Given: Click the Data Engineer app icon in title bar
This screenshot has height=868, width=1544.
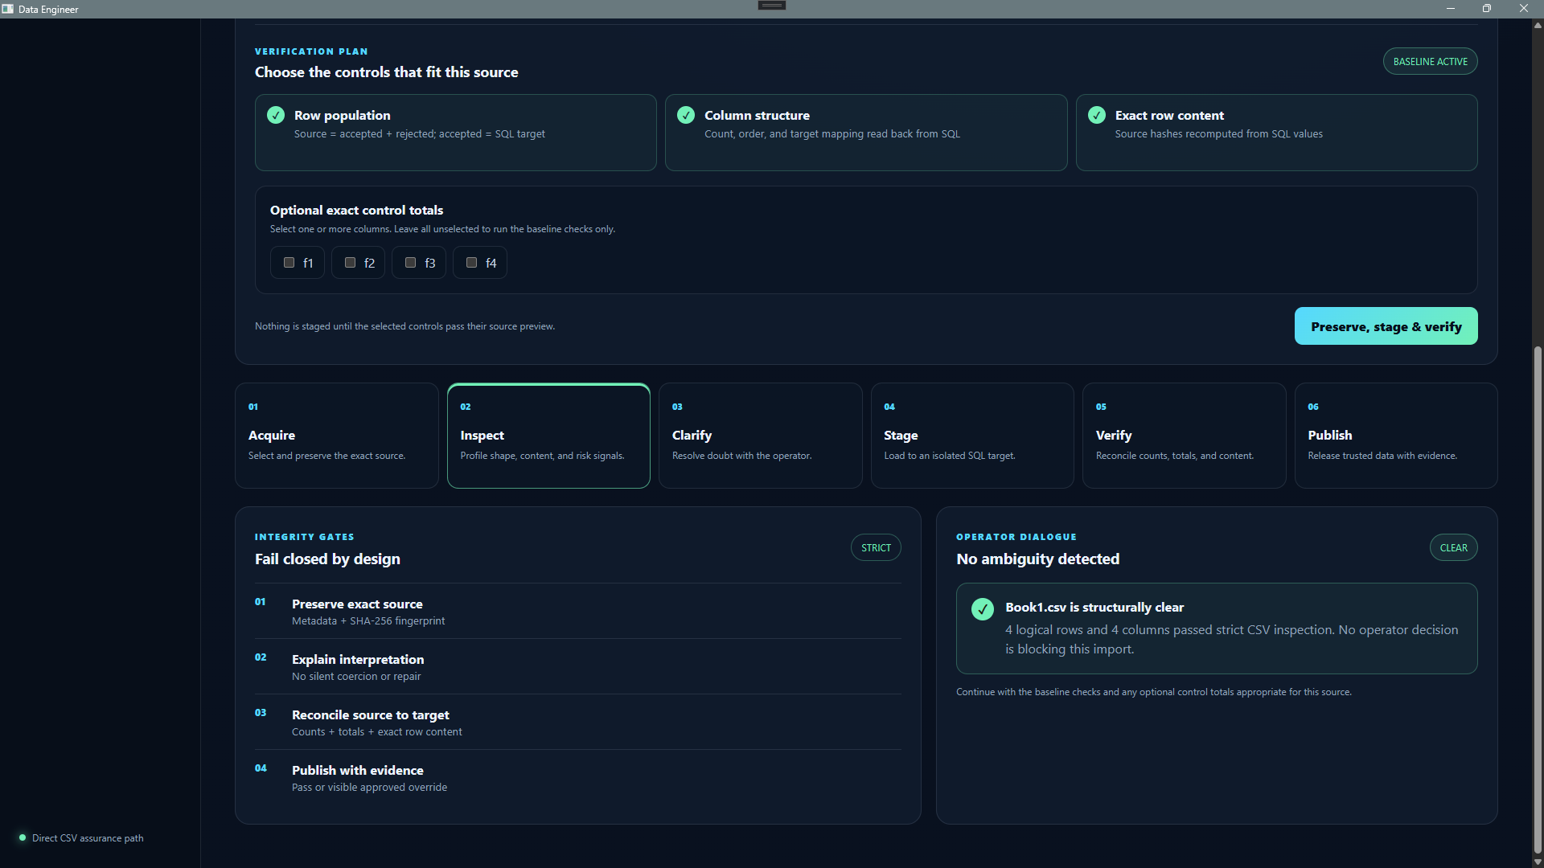Looking at the screenshot, I should pyautogui.click(x=8, y=9).
